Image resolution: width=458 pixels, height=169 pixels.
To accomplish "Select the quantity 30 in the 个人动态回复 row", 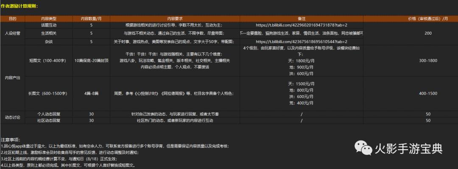I will (x=91, y=114).
